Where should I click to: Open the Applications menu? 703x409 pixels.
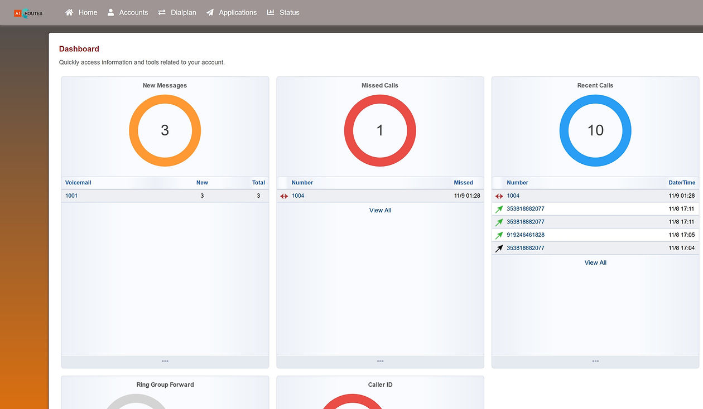point(232,12)
